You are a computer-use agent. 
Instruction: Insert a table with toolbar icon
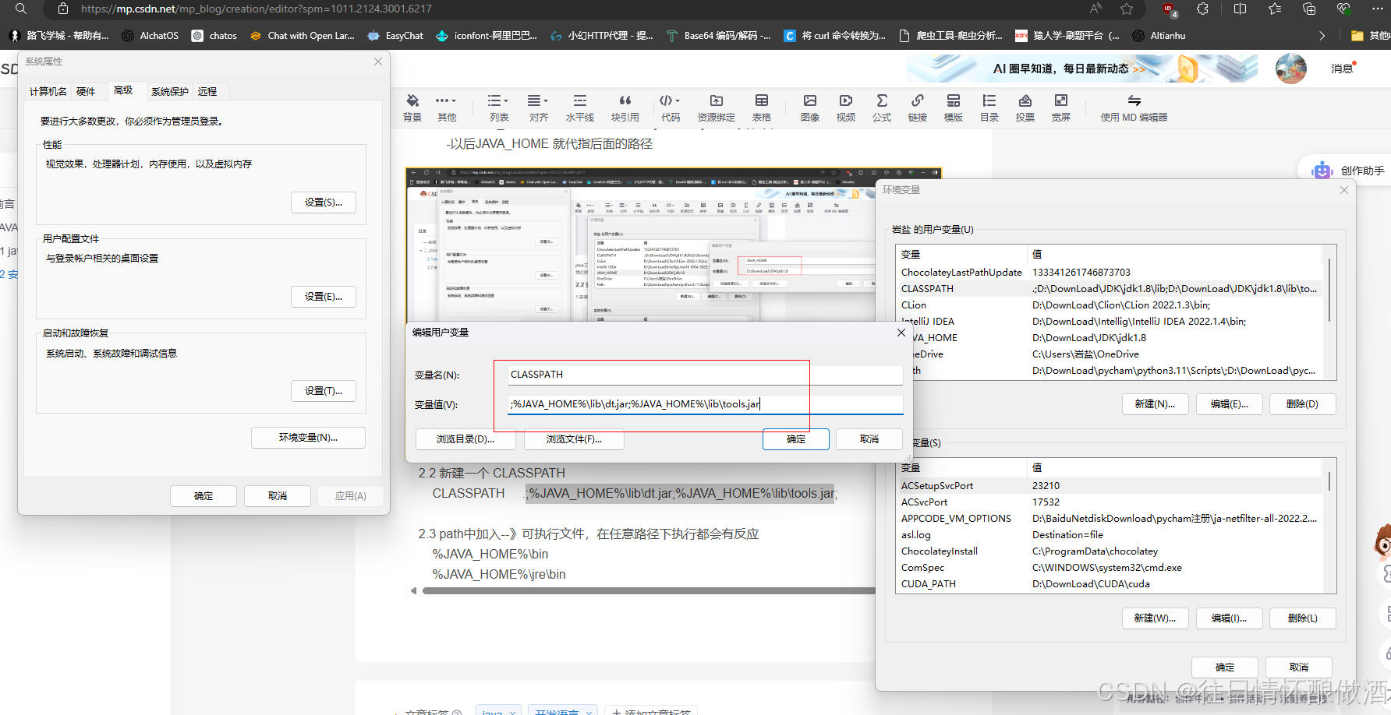coord(762,100)
